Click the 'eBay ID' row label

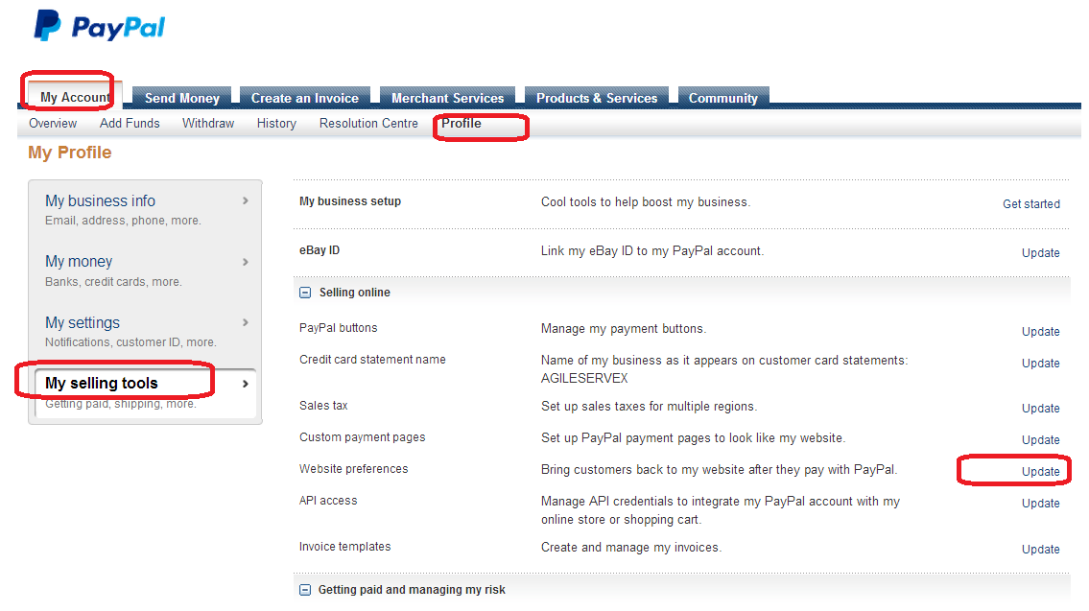point(320,250)
